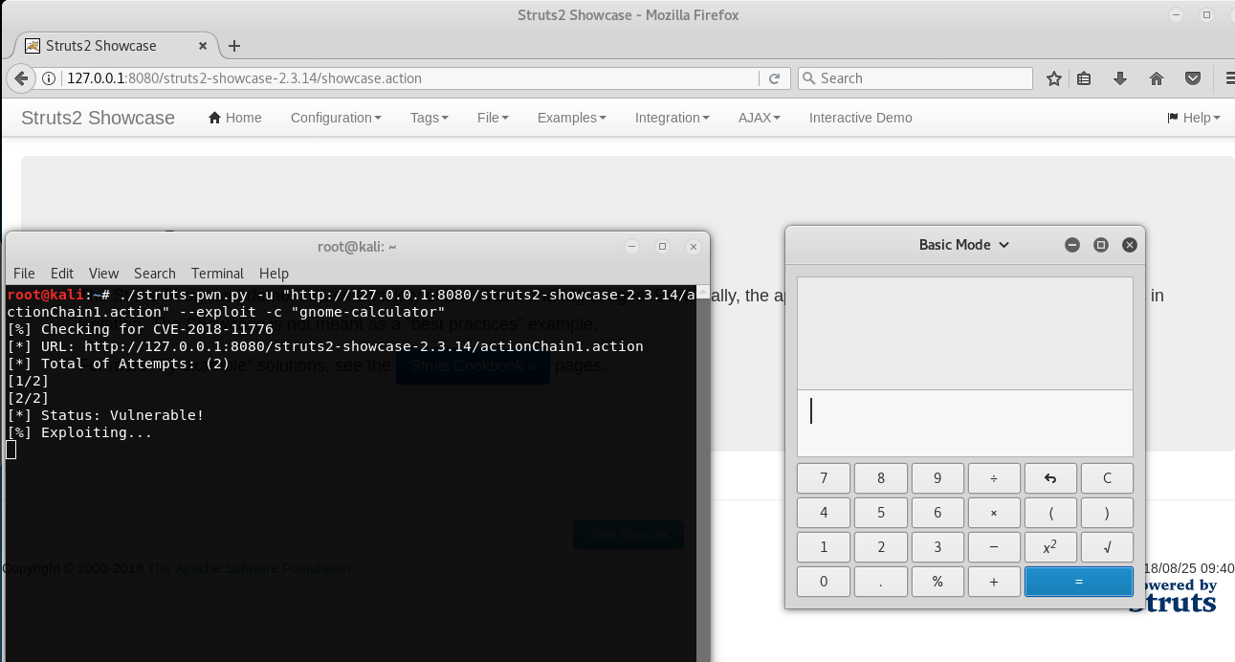Open a new tab with plus icon
The width and height of the screenshot is (1235, 662).
coord(234,46)
